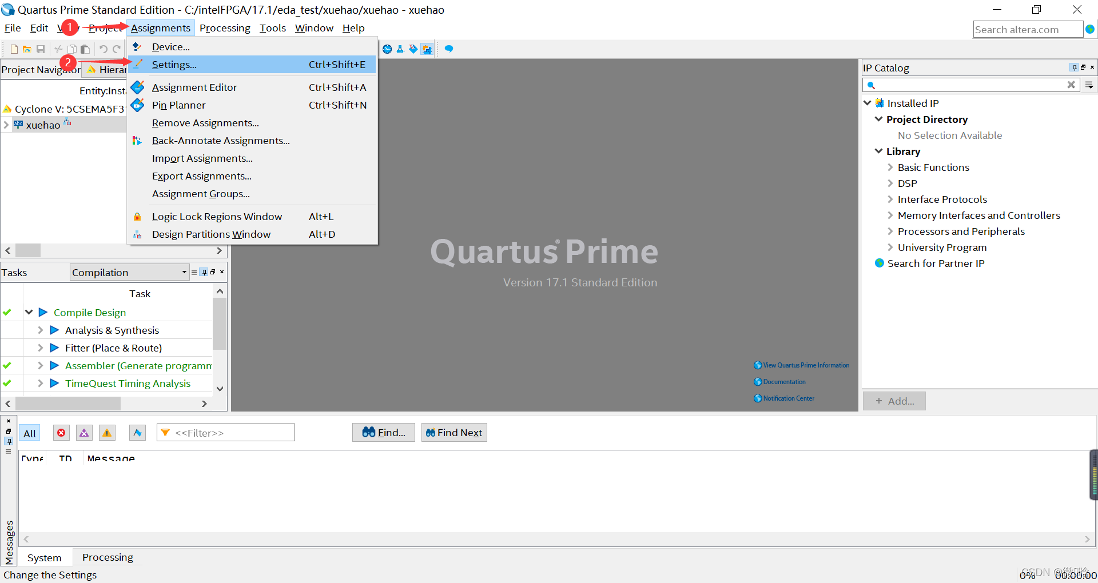Start Analysis & Synthesis play icon
This screenshot has width=1098, height=583.
pyautogui.click(x=54, y=330)
